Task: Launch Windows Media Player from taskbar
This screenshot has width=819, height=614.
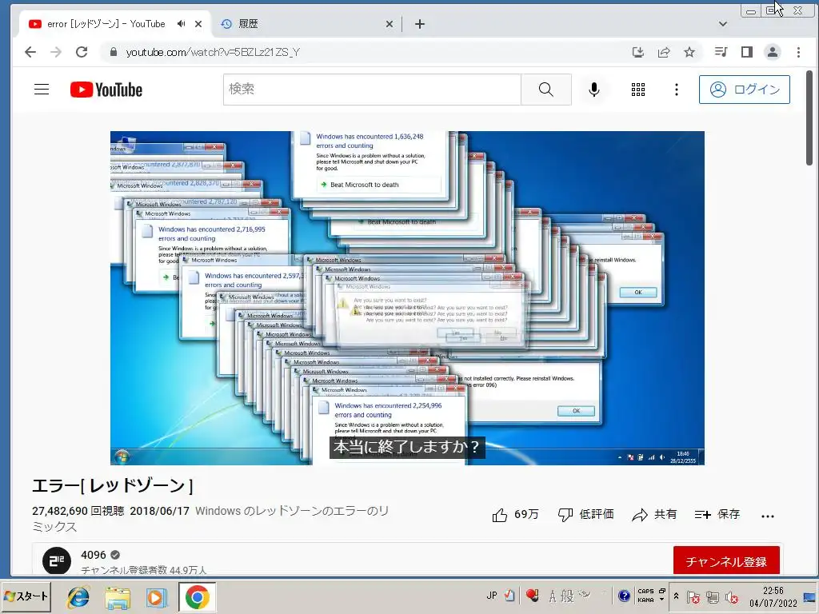Action: (157, 597)
